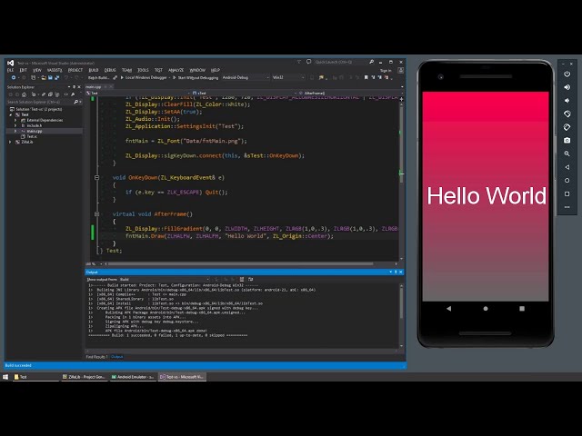This screenshot has width=582, height=436.
Task: Click the Save All toolbar icon
Action: point(56,77)
